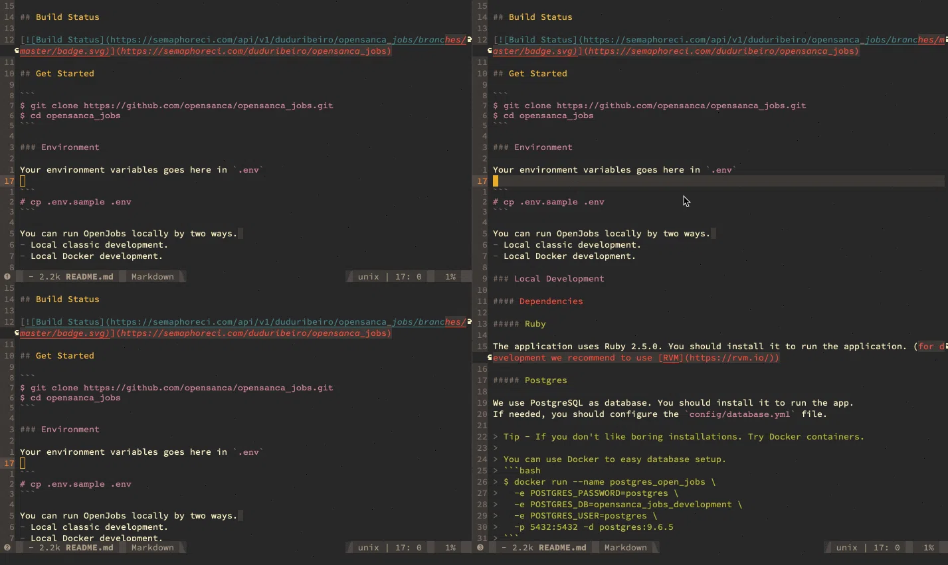Click '### Local Development' heading in right pane
The image size is (948, 565).
[x=549, y=279]
